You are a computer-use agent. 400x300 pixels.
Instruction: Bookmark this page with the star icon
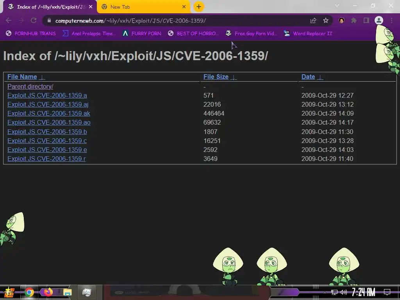point(325,20)
